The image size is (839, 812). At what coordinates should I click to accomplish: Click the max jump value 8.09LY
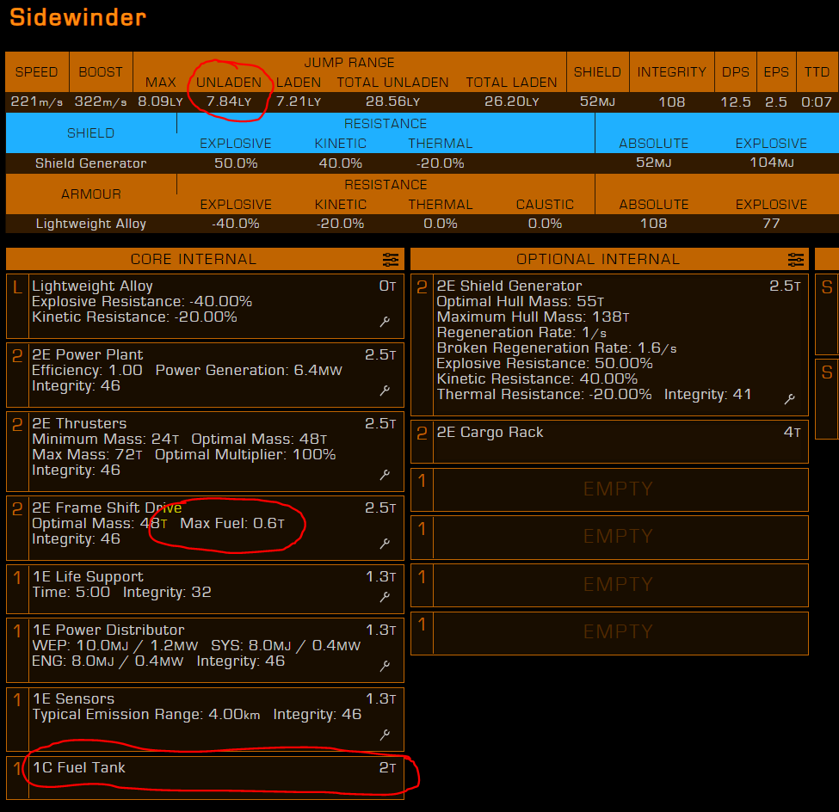click(x=161, y=101)
